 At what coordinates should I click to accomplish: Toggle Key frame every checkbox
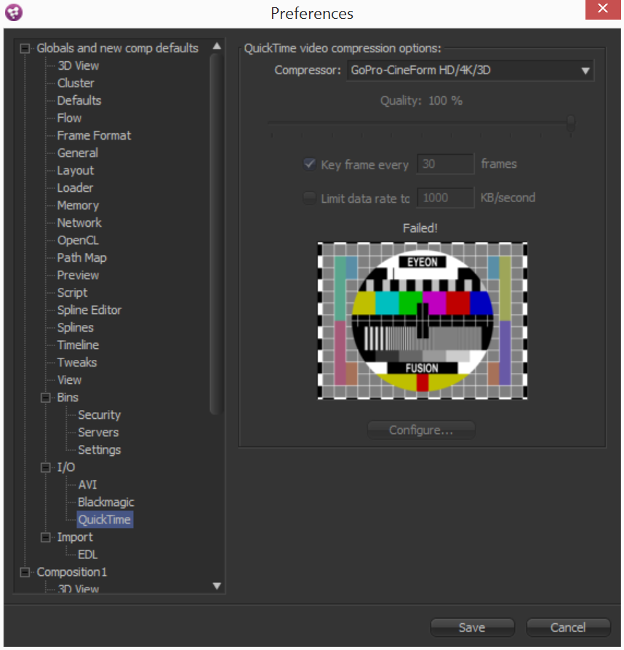[309, 164]
